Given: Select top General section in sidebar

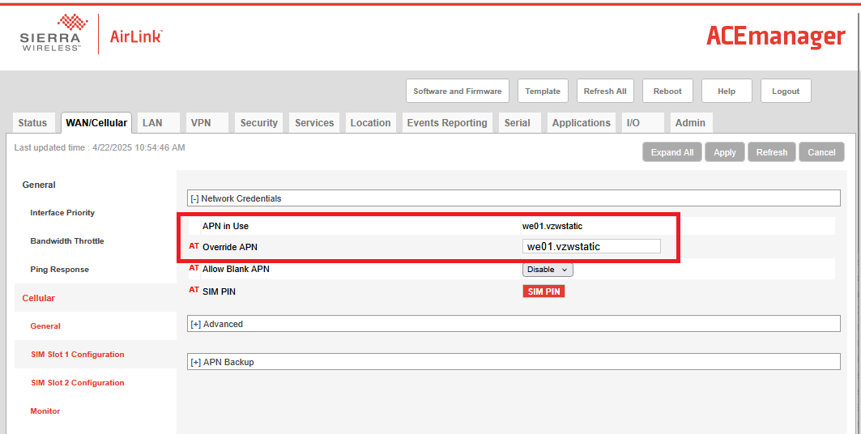Looking at the screenshot, I should point(39,185).
